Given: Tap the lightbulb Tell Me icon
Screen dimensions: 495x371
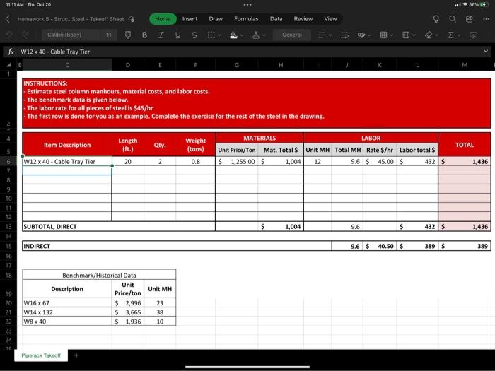Looking at the screenshot, I should (x=436, y=19).
